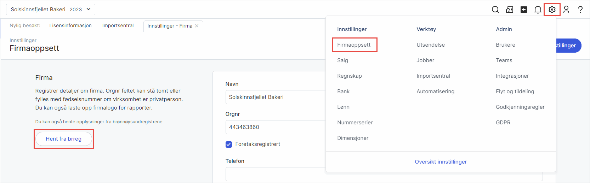590x183 pixels.
Task: Expand the Solskinnsfjellet Bakeri 2023 dropdown
Action: tap(50, 10)
